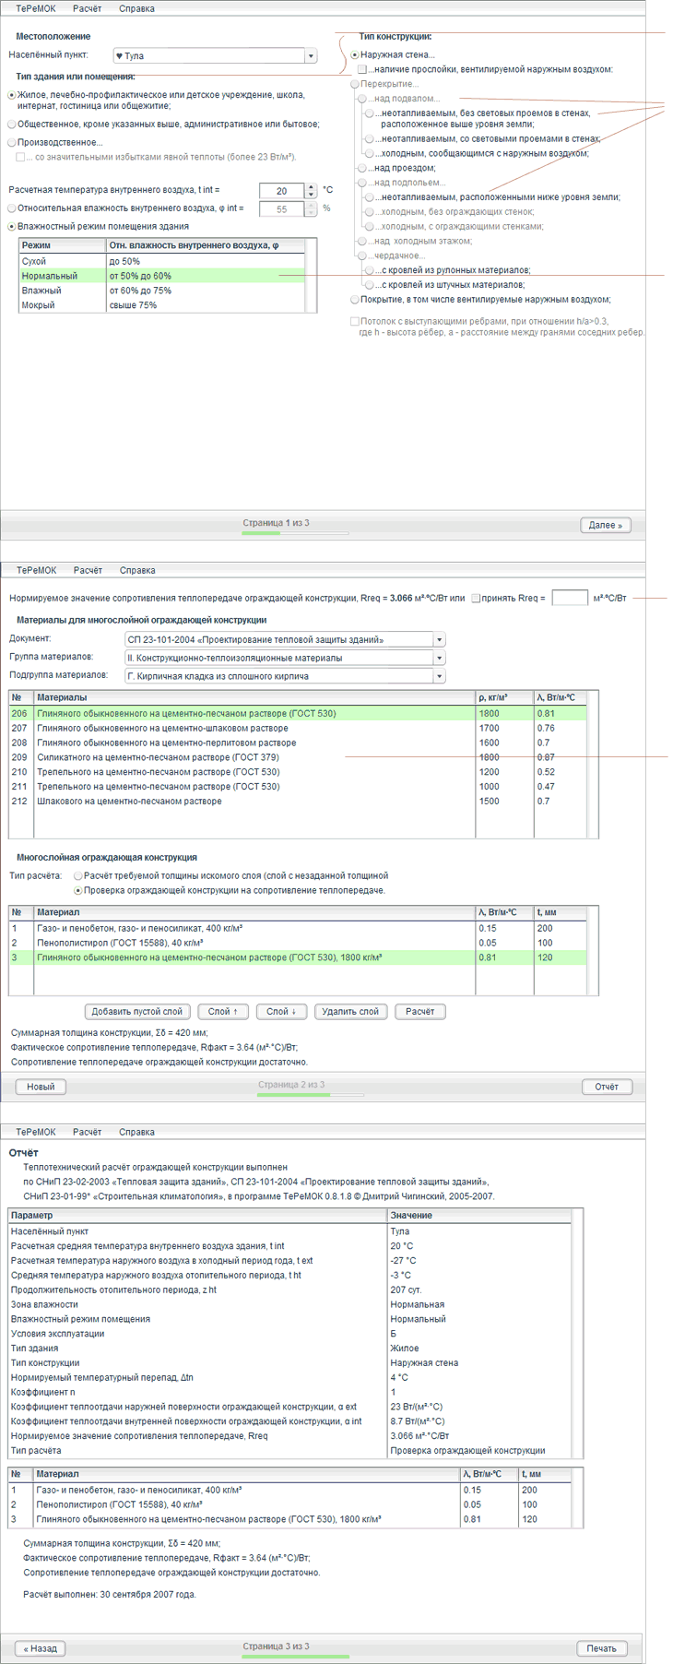Move layer down with Слой ↓ button

coord(282,1011)
